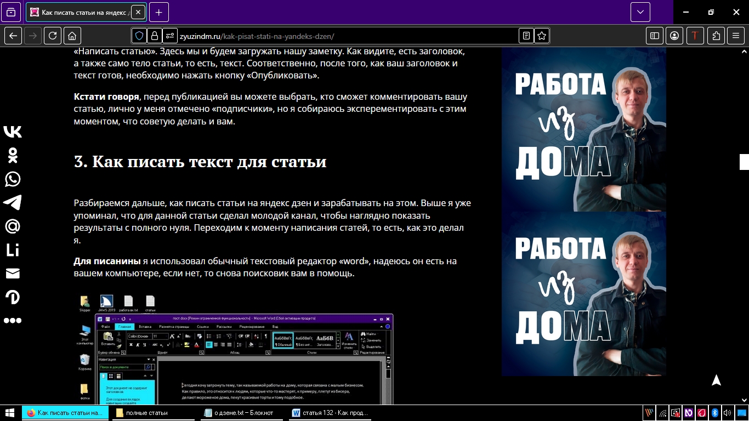Open Bluetooth tray icon
749x421 pixels.
click(x=714, y=413)
